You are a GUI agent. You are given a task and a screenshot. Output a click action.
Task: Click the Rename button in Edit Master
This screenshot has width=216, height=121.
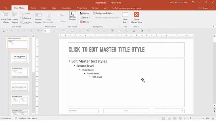pos(26,18)
